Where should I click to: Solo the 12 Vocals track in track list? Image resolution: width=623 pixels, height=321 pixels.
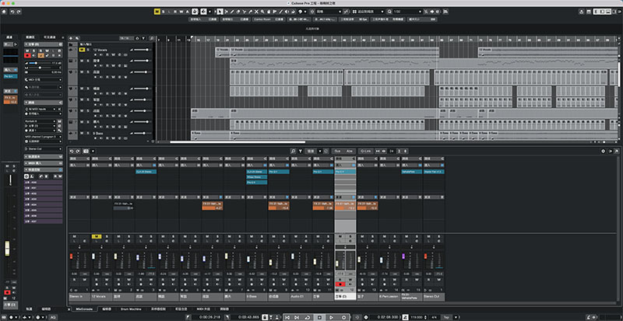pyautogui.click(x=88, y=50)
